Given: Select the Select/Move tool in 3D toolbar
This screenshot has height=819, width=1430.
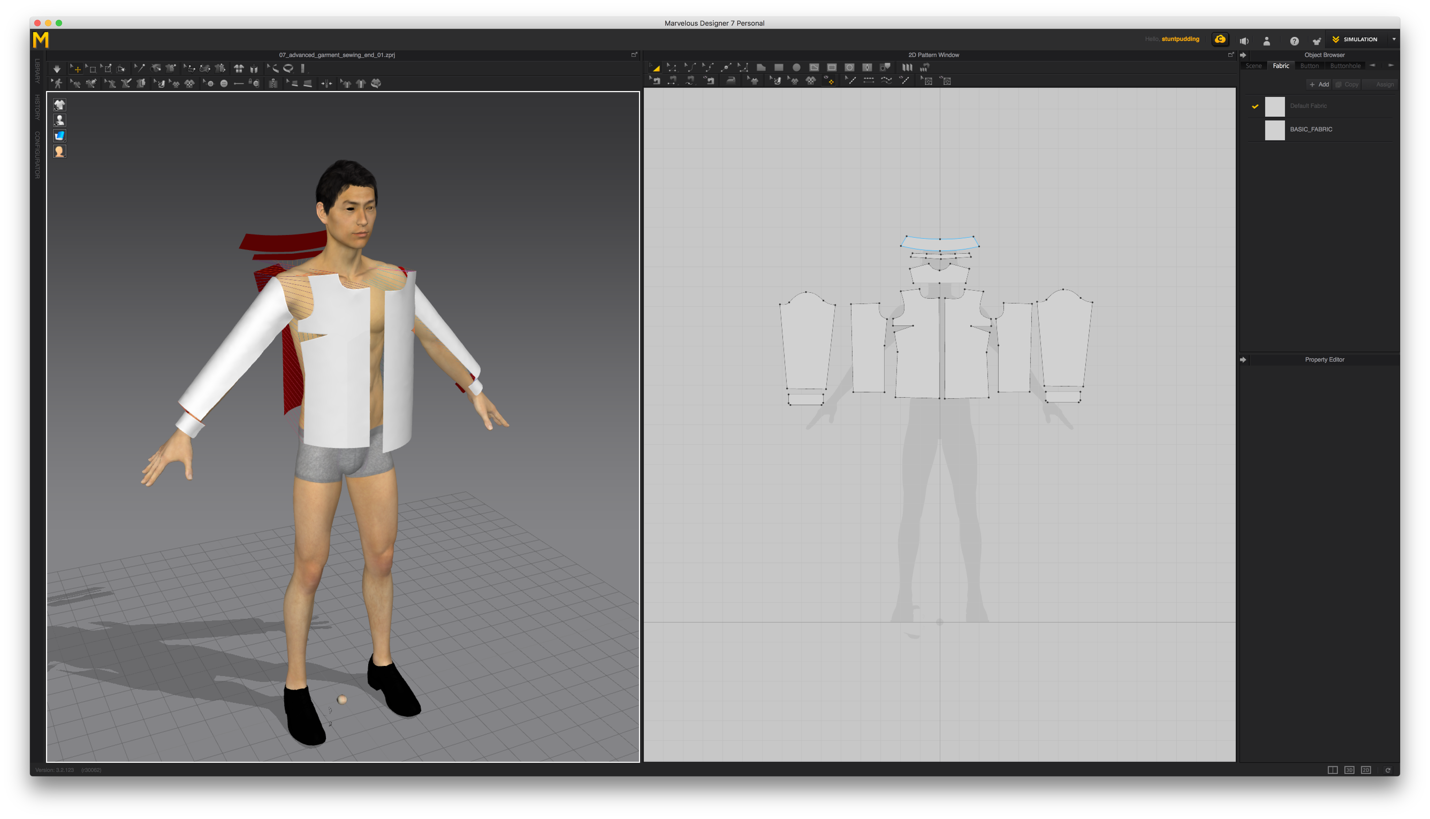Looking at the screenshot, I should coord(75,69).
